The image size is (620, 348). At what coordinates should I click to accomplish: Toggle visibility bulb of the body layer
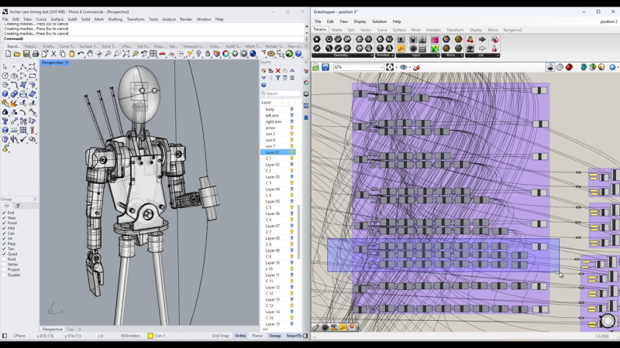coord(291,110)
